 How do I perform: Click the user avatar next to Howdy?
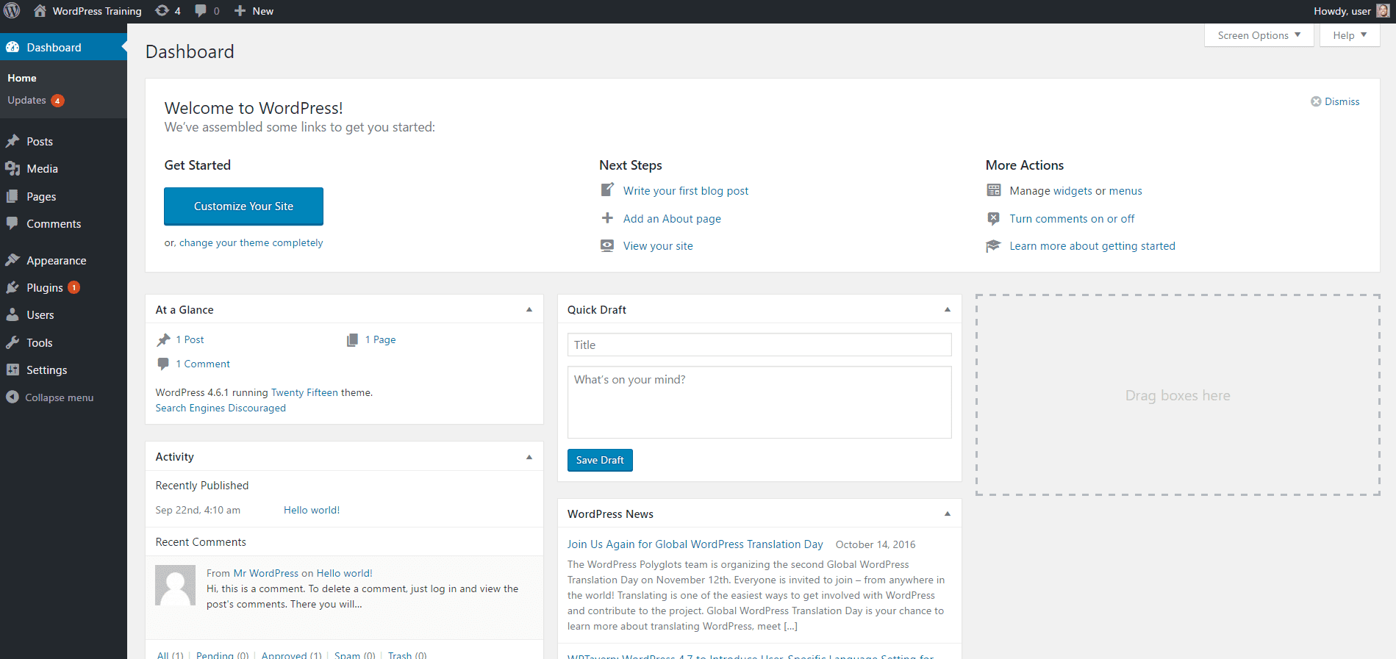tap(1382, 11)
